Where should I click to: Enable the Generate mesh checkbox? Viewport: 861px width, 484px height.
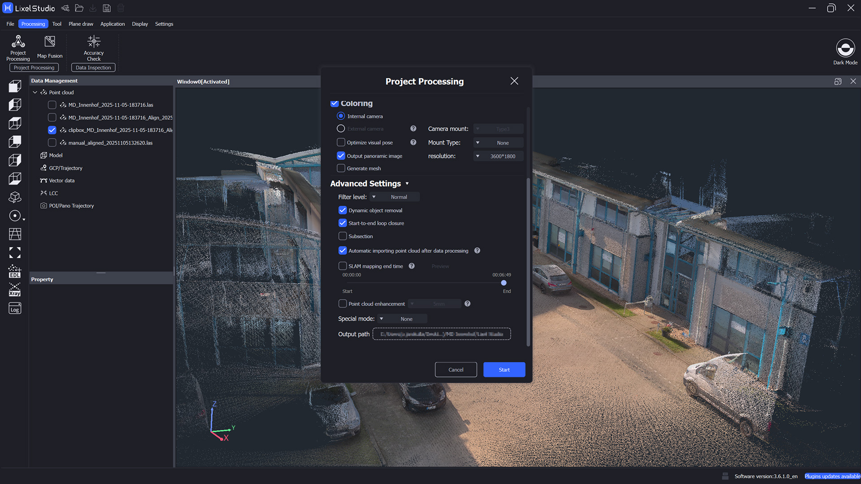click(341, 169)
